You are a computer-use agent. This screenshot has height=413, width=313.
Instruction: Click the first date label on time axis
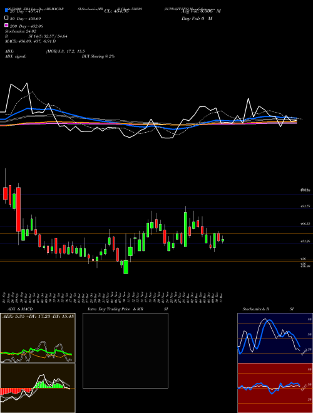tap(5, 297)
